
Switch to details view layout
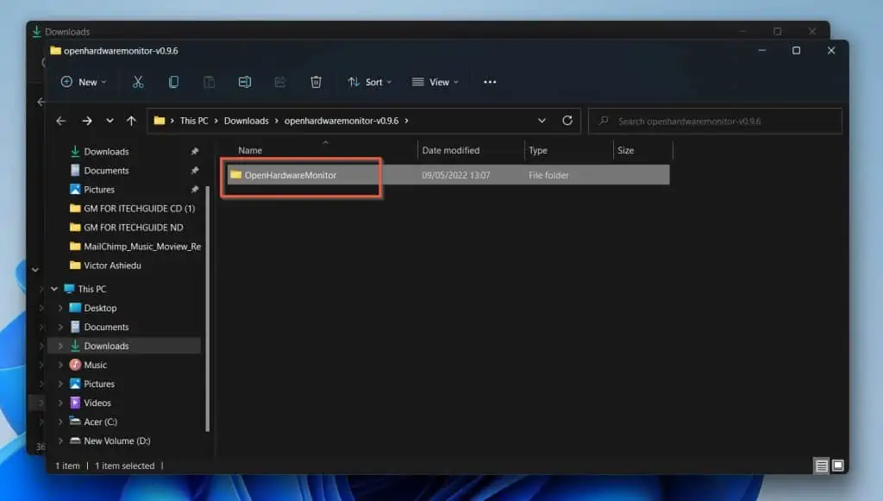(821, 466)
